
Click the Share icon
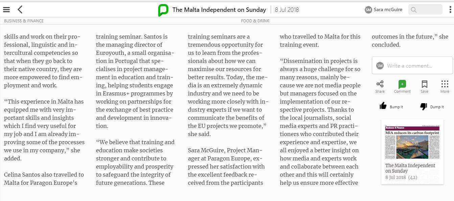380,86
